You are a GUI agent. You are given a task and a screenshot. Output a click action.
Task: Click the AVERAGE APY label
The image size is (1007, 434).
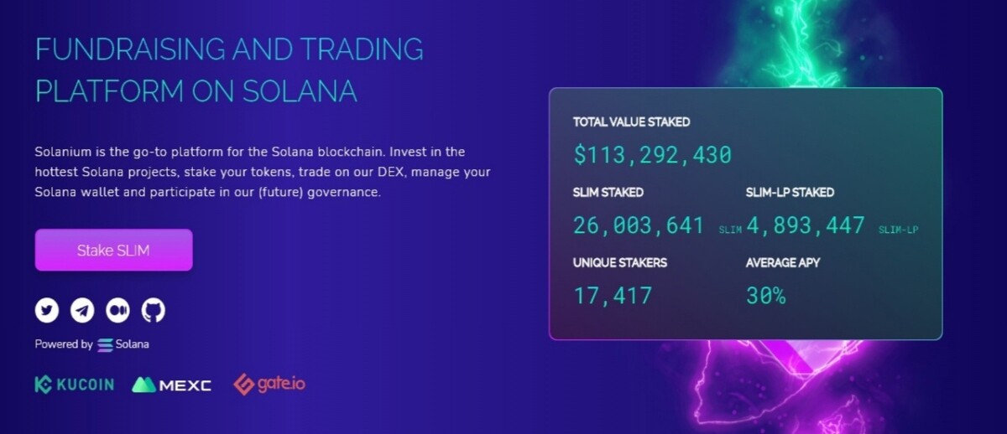tap(783, 263)
